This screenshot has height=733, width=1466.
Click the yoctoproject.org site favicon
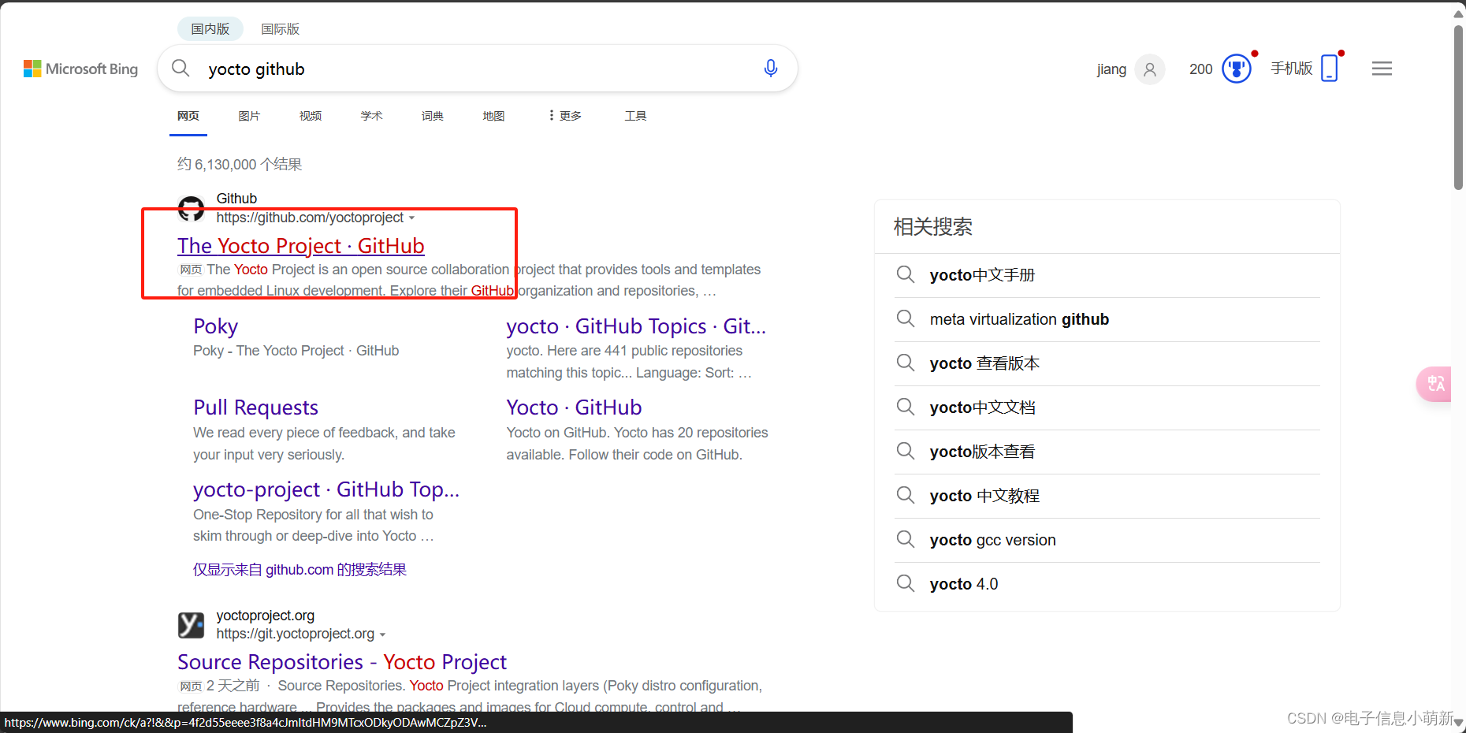[x=191, y=625]
